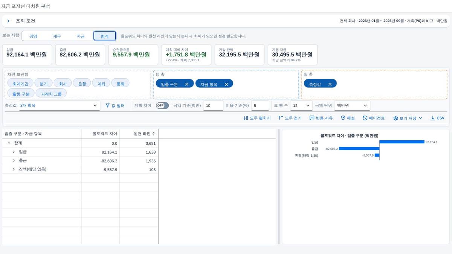Image resolution: width=452 pixels, height=254 pixels.
Task: Click the -82,606.2 cell in 출금 row
Action: [x=101, y=161]
